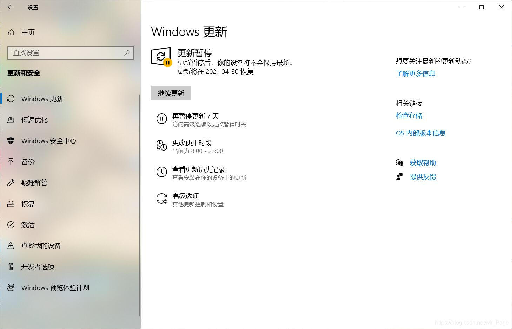
Task: Click the 恢复 sidebar icon
Action: point(11,204)
